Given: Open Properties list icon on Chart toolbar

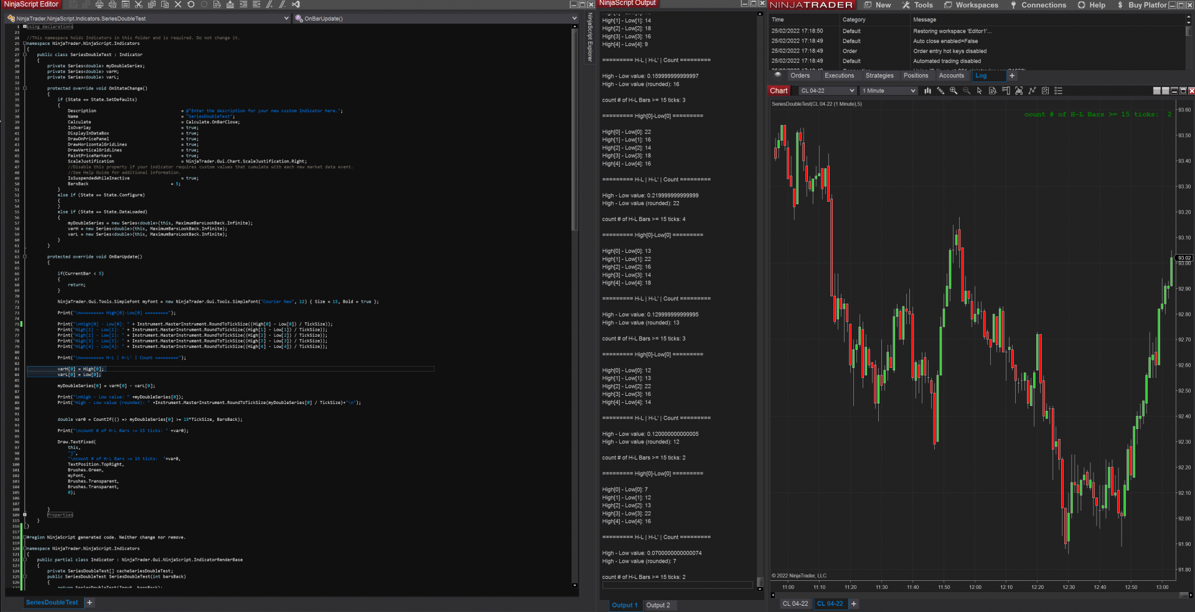Looking at the screenshot, I should tap(1058, 91).
